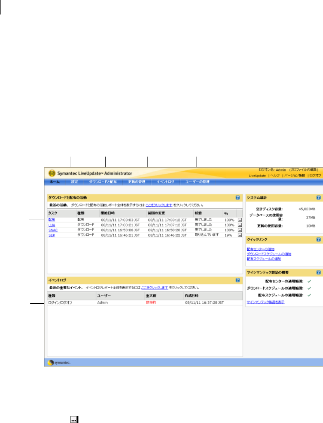
Task: Open the LUA task link
Action: click(52, 225)
